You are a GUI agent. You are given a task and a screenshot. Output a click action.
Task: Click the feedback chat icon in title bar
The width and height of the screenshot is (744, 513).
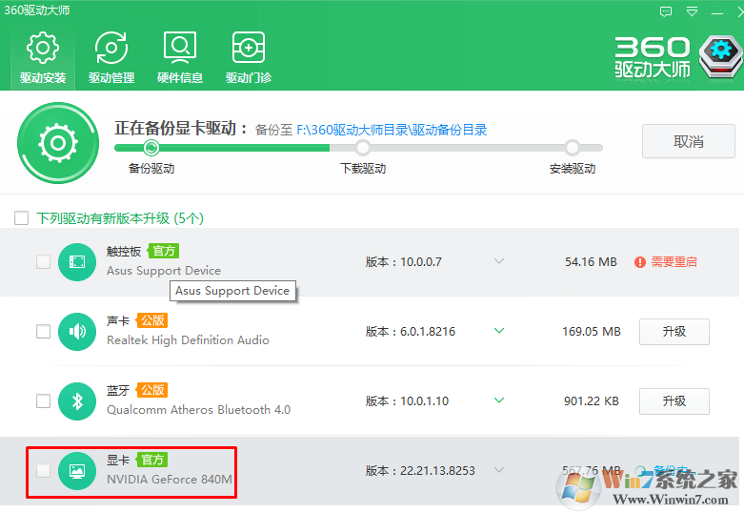(666, 11)
